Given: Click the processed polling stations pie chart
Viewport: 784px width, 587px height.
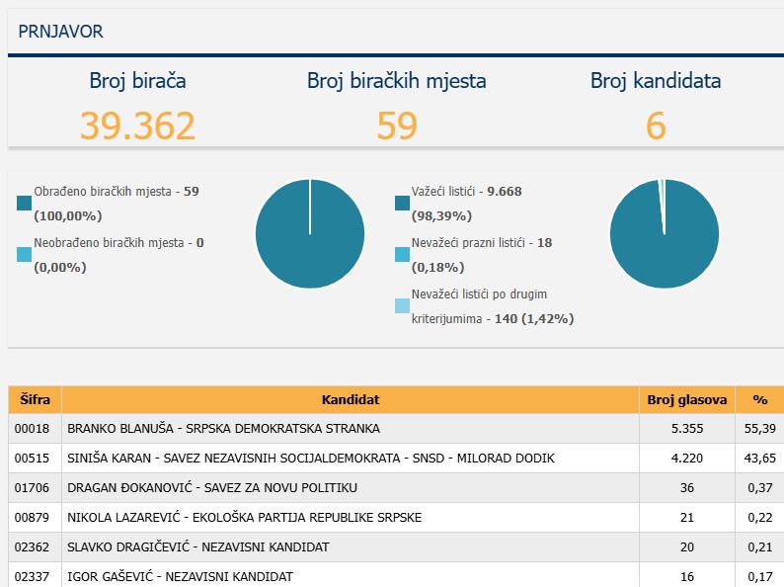Looking at the screenshot, I should [x=309, y=234].
